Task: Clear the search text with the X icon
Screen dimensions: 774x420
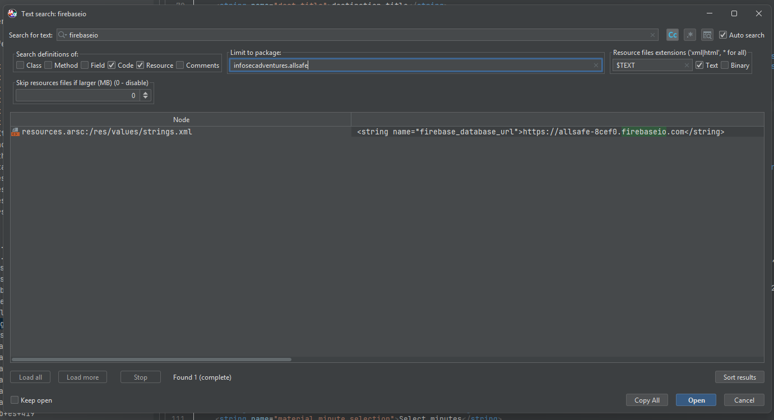Action: 652,35
